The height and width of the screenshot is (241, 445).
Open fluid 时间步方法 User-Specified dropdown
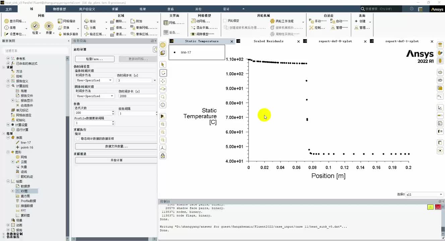click(x=94, y=80)
